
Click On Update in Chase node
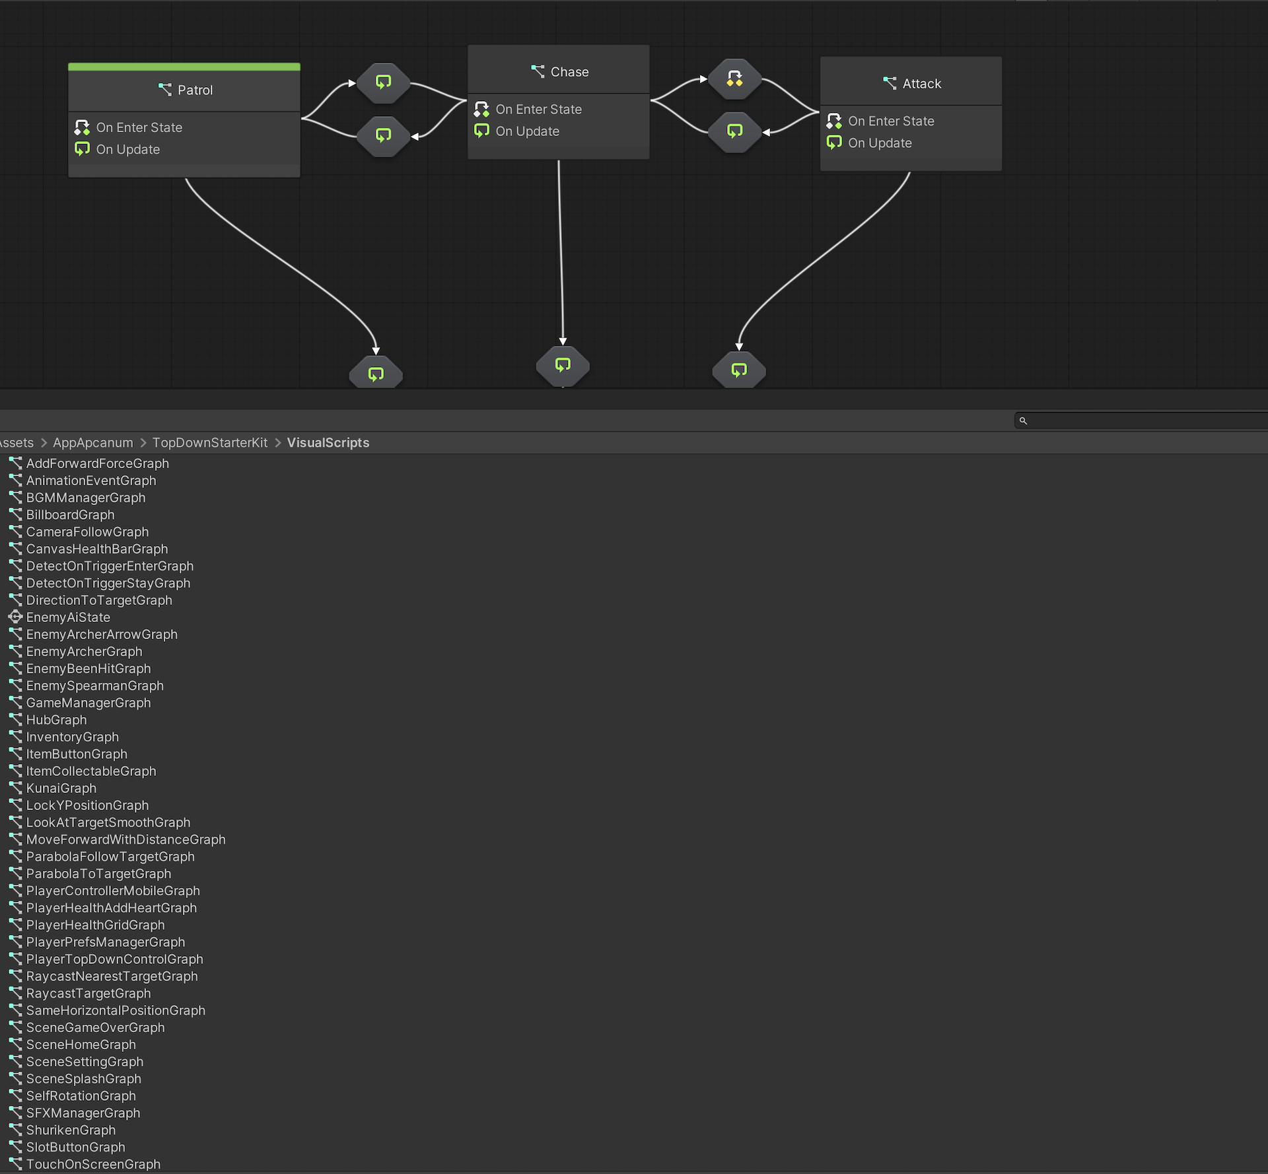[517, 131]
